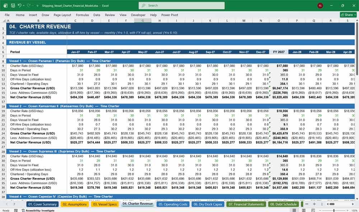The image size is (359, 212).
Task: Open the Undo history dropdown arrow
Action: click(24, 6)
